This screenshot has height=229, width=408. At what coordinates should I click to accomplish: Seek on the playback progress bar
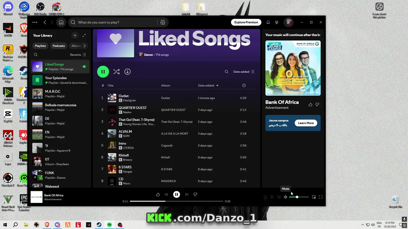click(177, 201)
